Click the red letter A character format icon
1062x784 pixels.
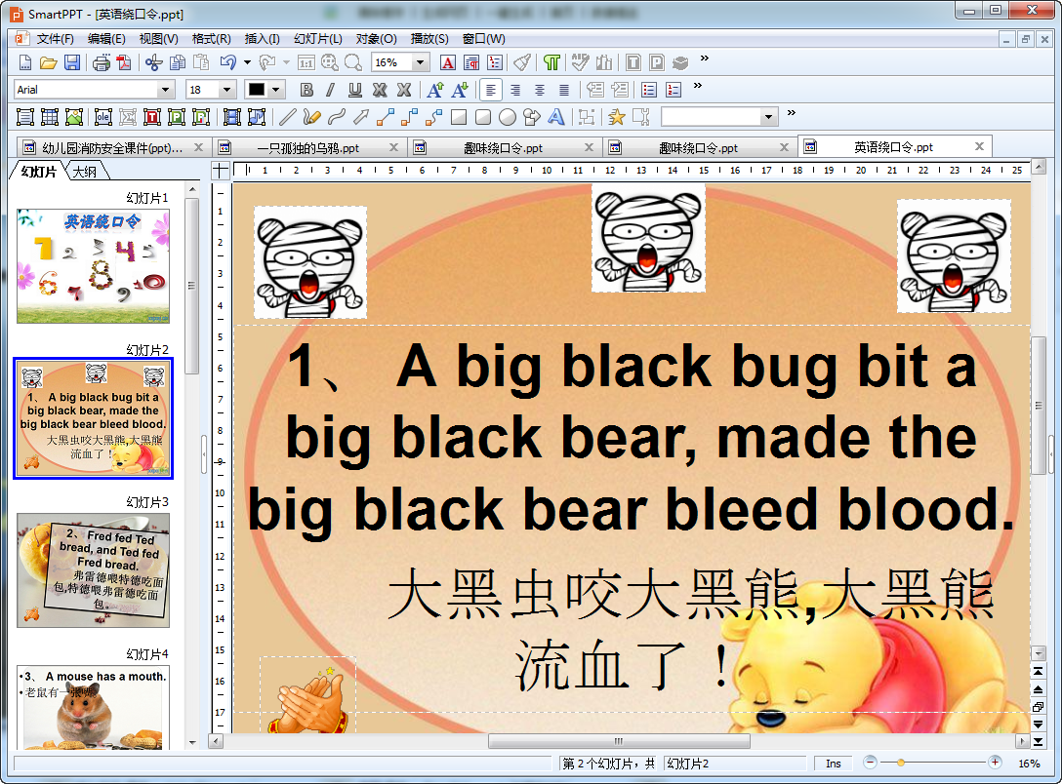448,63
